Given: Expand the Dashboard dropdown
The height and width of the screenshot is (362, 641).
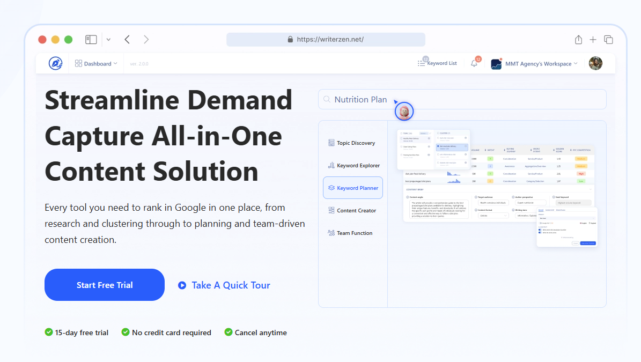Looking at the screenshot, I should (96, 63).
